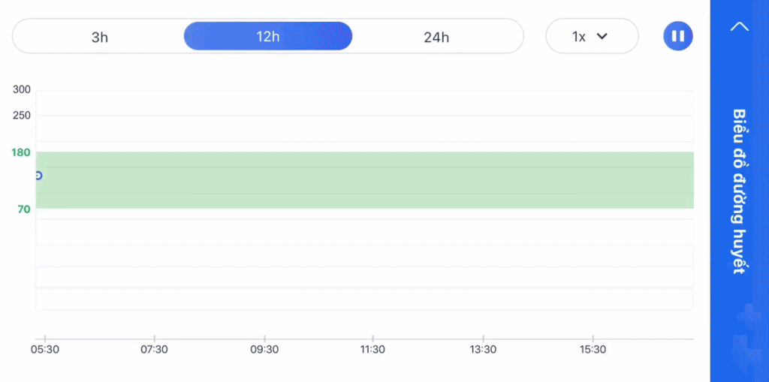769x382 pixels.
Task: Click the 180 upper threshold label
Action: [x=20, y=152]
